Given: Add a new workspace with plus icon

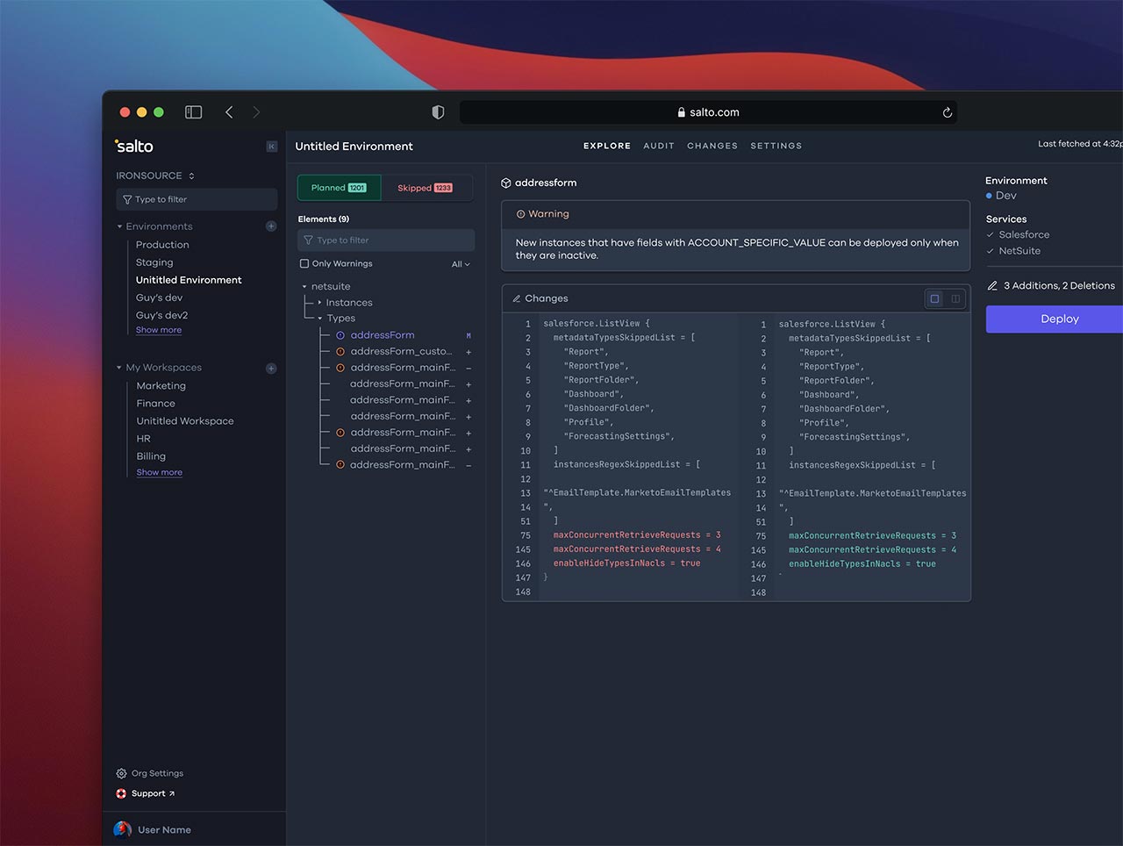Looking at the screenshot, I should (271, 369).
